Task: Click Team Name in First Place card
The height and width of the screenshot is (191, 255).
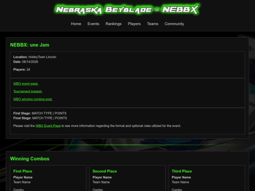Action: coord(22,182)
